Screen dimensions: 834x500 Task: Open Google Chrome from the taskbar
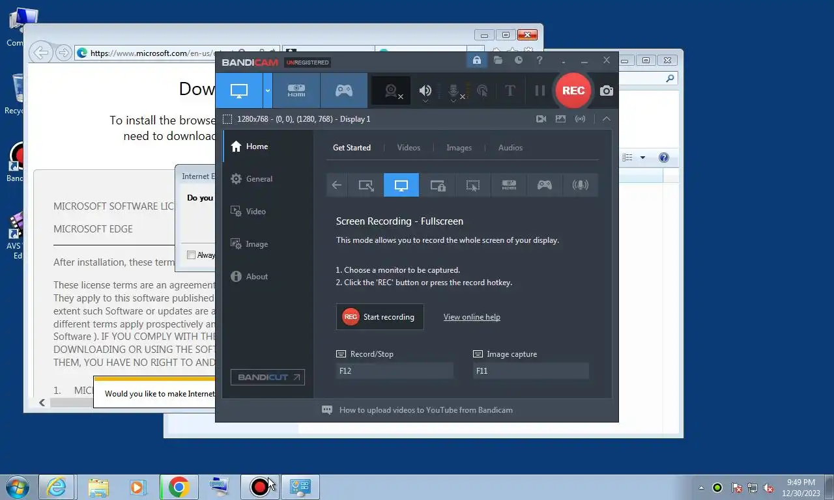click(x=179, y=487)
